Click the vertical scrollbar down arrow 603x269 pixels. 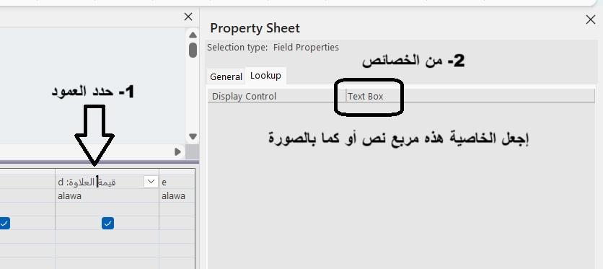(x=193, y=136)
